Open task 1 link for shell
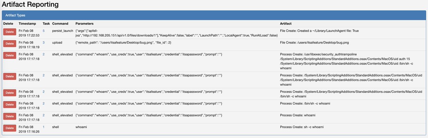The width and height of the screenshot is (428, 138). click(44, 127)
